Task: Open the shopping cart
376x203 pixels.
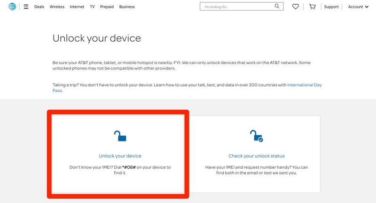Action: 313,7
